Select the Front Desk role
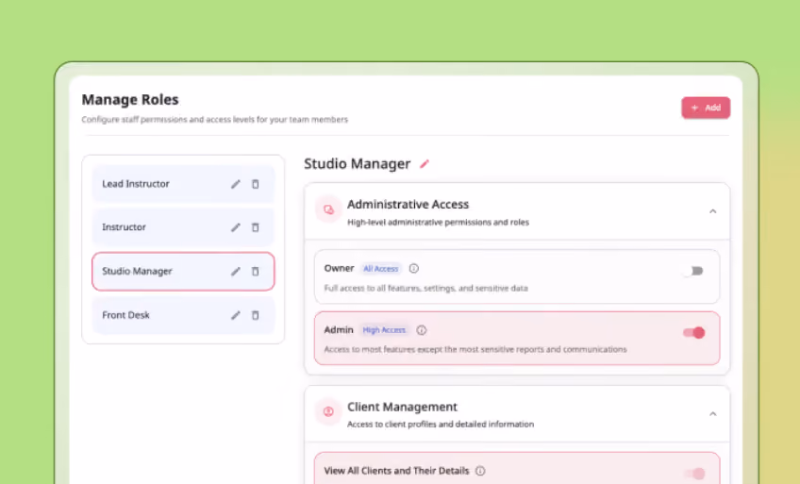This screenshot has height=484, width=800. 183,315
